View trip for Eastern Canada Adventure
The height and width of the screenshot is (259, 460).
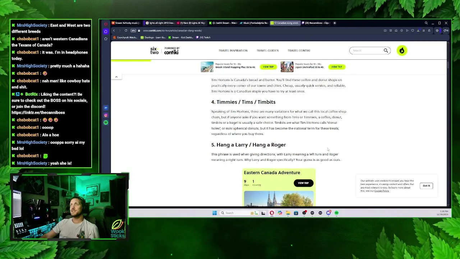303,183
